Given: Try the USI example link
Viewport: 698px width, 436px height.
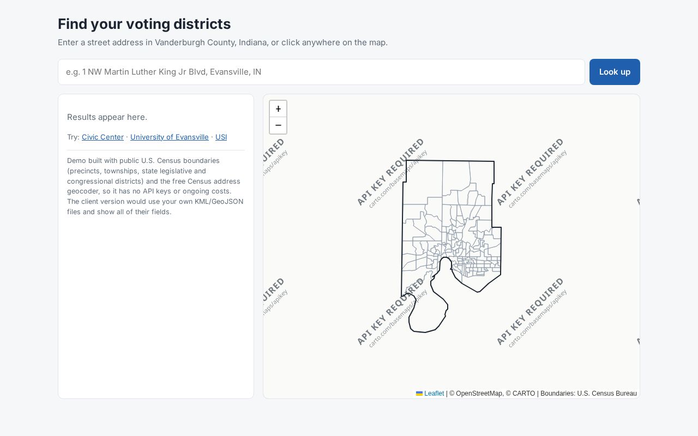Looking at the screenshot, I should click(221, 137).
